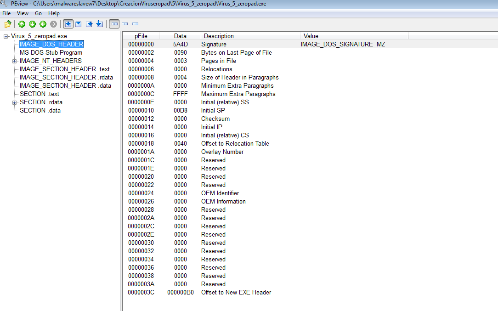The width and height of the screenshot is (498, 311).
Task: Click the Open File folder icon
Action: point(8,24)
